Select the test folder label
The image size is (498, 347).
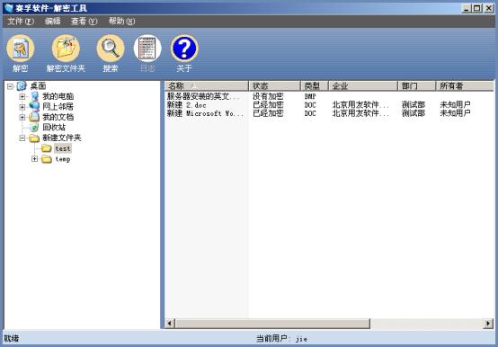(x=63, y=148)
